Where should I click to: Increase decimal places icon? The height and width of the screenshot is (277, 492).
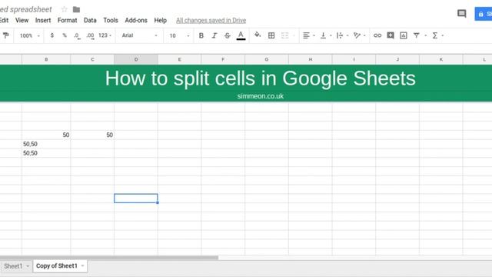tap(90, 36)
